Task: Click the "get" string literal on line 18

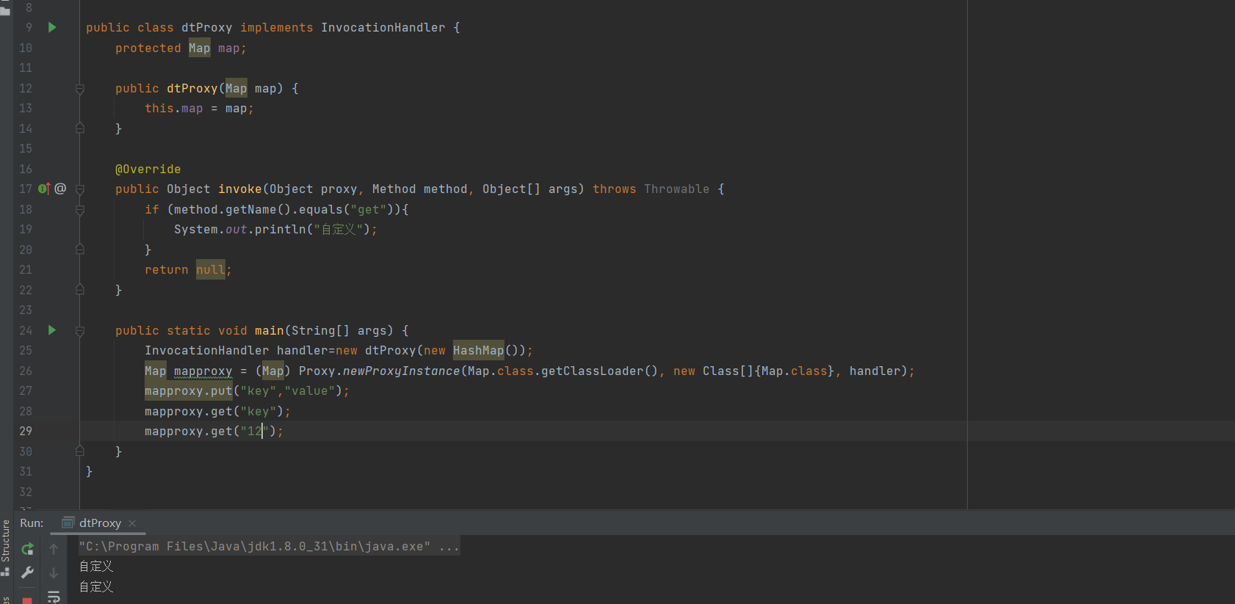Action: point(368,209)
